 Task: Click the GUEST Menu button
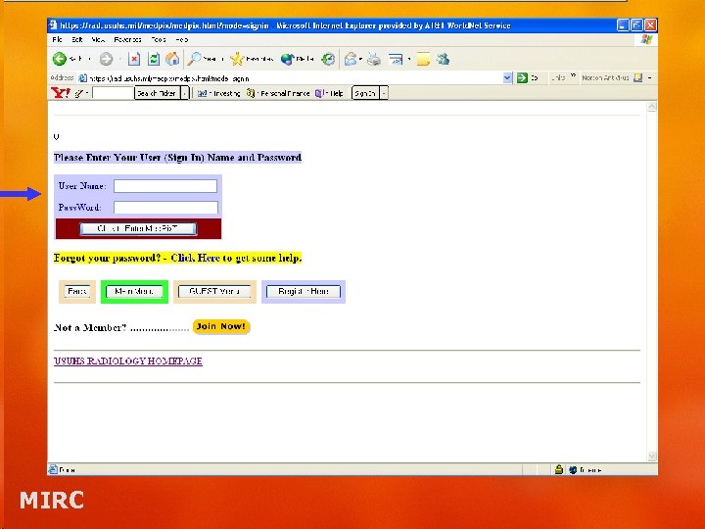(214, 292)
